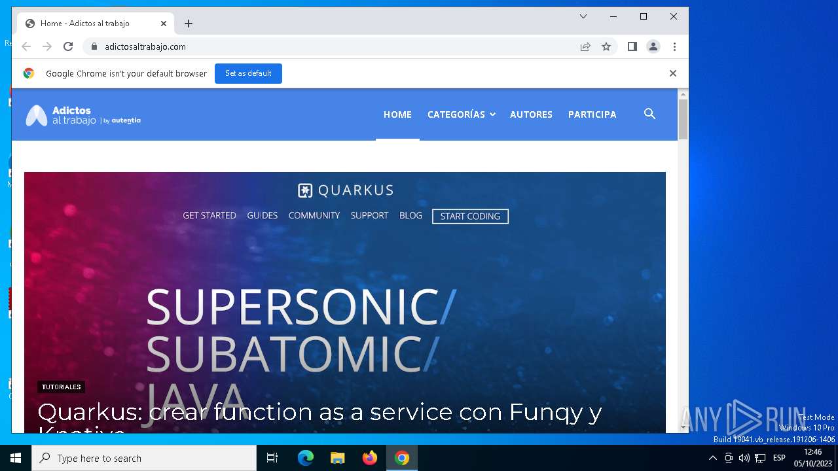Open Chrome's three-dot menu
Viewport: 838px width, 471px height.
pyautogui.click(x=674, y=46)
